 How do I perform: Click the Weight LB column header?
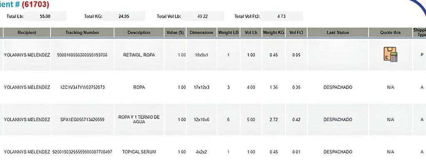[x=228, y=32]
